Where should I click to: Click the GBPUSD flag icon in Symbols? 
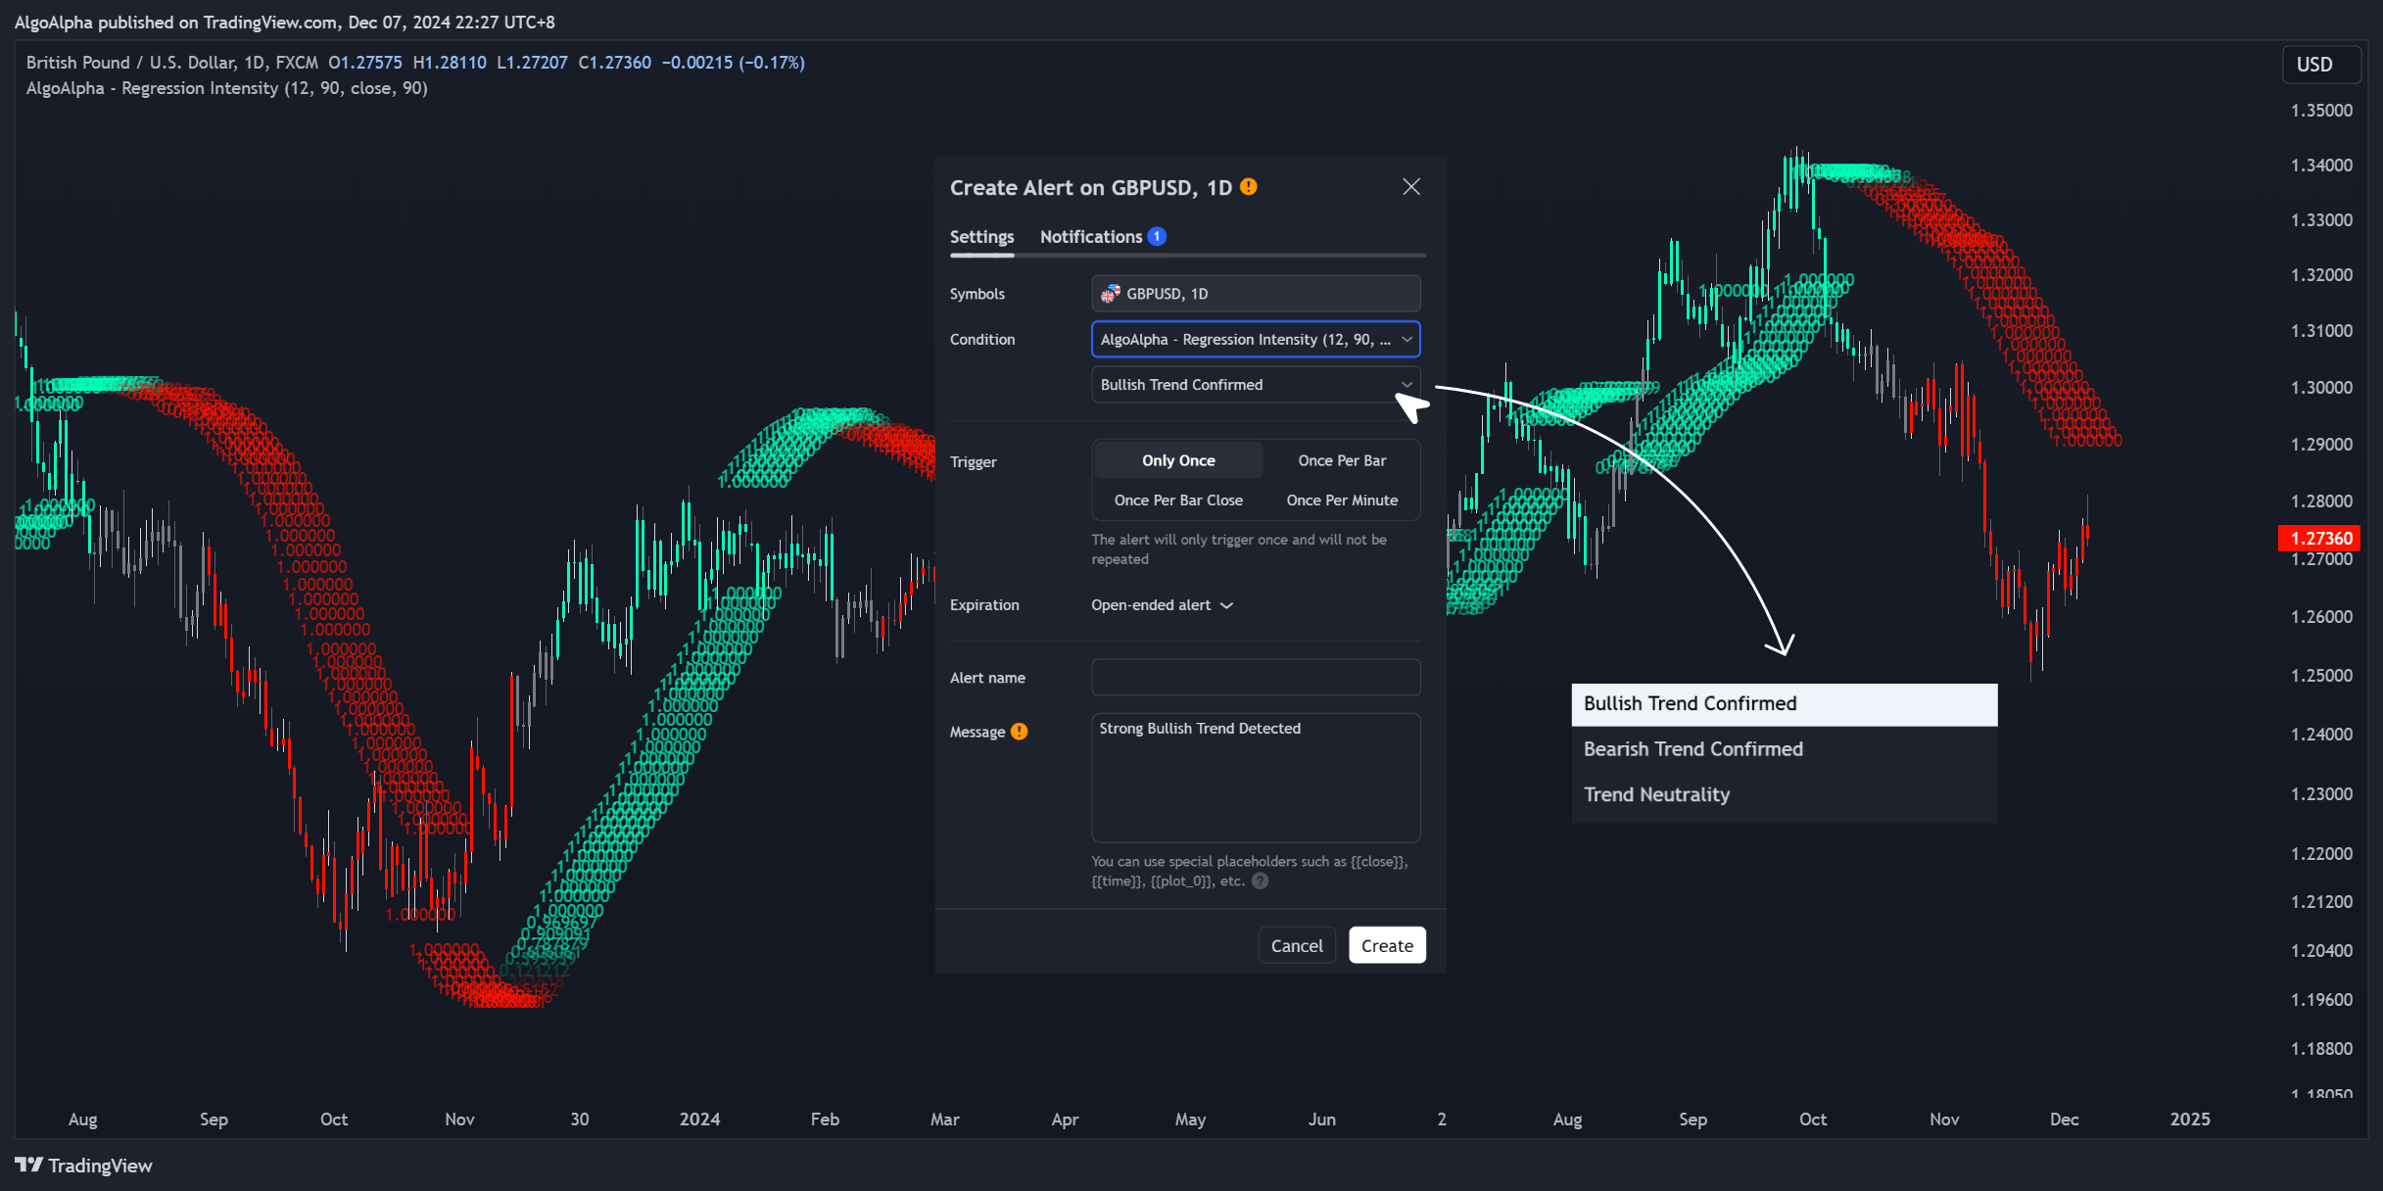(1110, 293)
